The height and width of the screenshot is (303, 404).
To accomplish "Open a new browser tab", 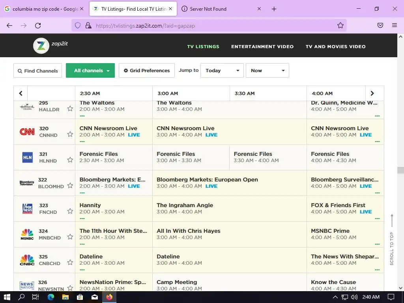I will click(x=274, y=9).
